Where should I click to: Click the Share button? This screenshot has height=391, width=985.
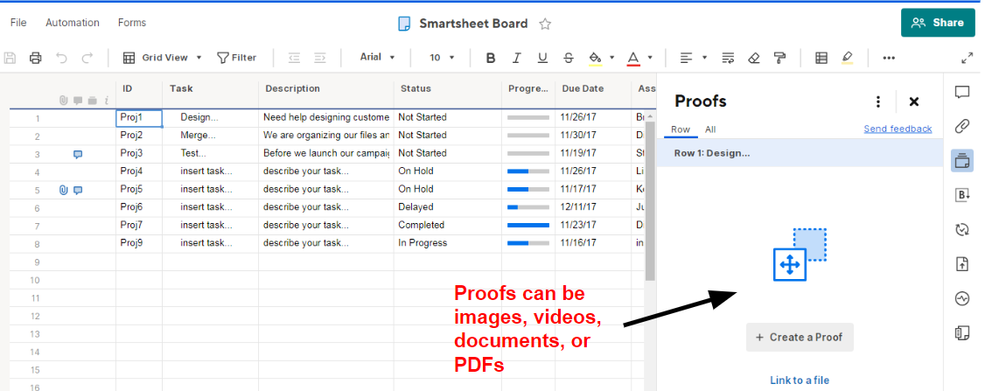pyautogui.click(x=937, y=23)
